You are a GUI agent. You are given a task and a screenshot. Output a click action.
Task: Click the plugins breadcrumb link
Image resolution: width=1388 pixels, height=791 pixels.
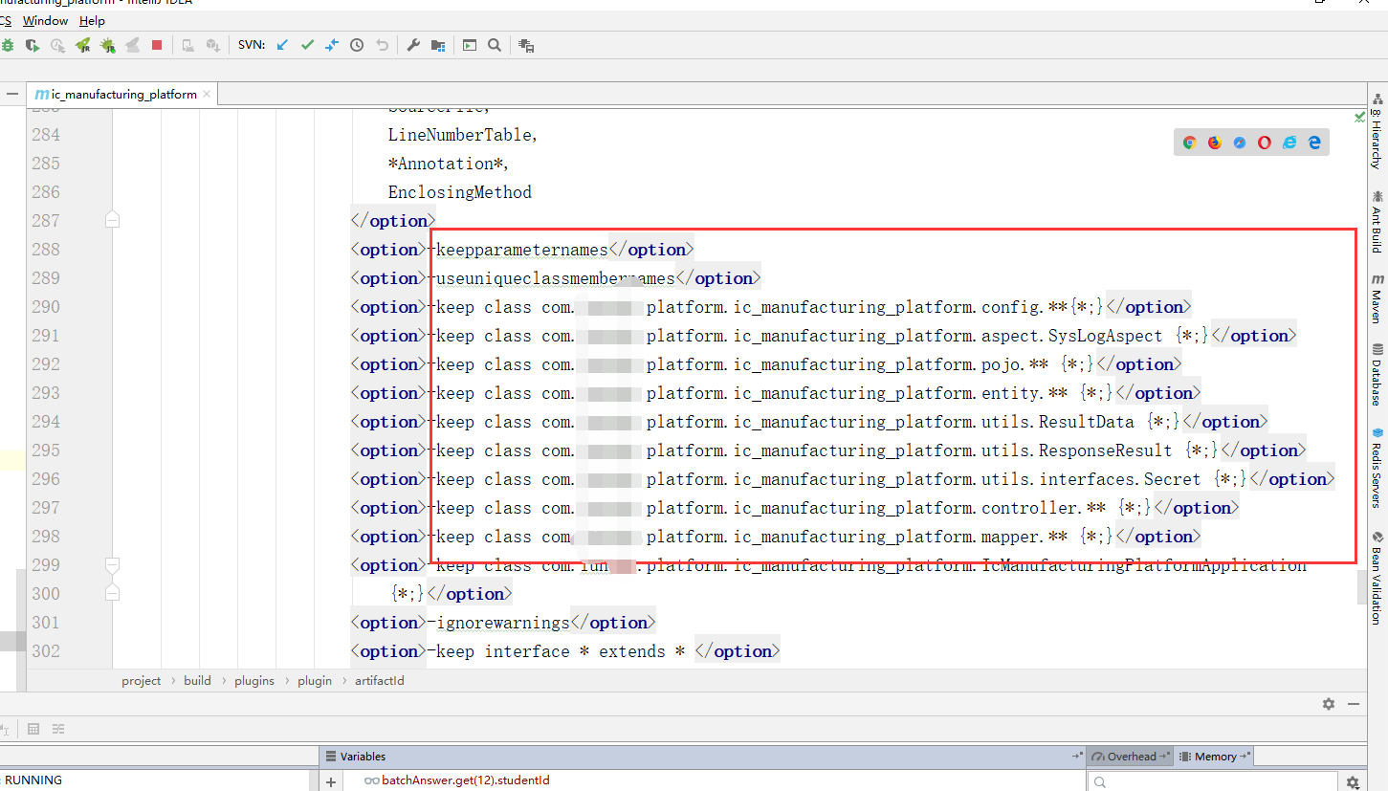pyautogui.click(x=253, y=680)
